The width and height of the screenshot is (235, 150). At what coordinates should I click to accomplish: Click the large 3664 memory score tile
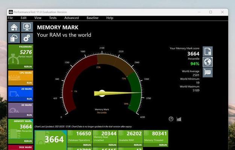[x=51, y=140]
